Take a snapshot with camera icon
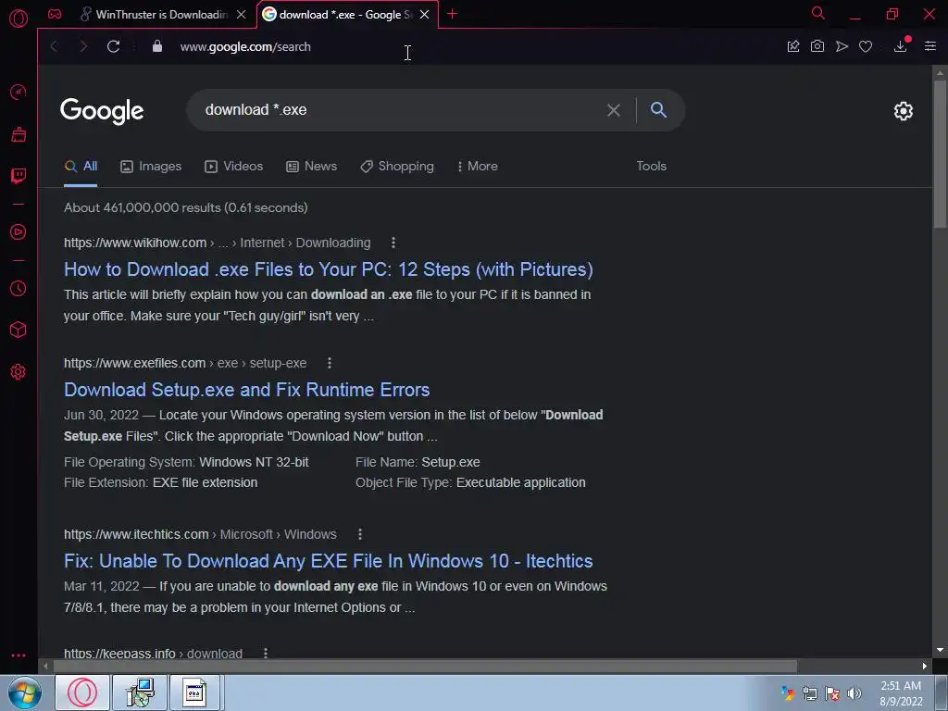 [x=817, y=46]
